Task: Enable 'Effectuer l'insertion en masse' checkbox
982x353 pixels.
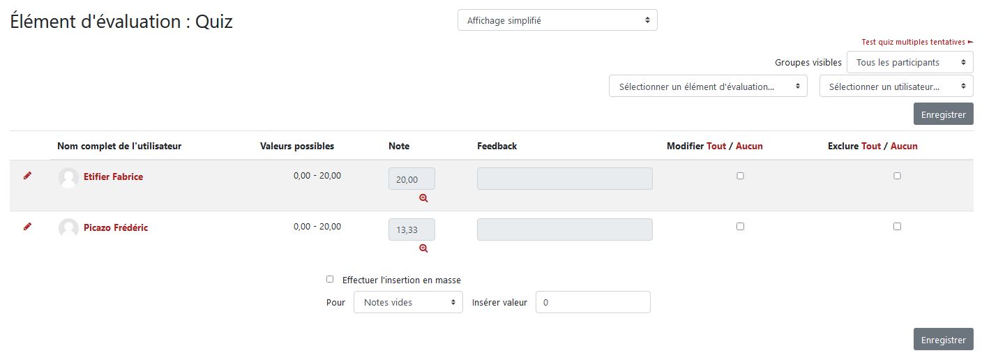Action: 330,279
